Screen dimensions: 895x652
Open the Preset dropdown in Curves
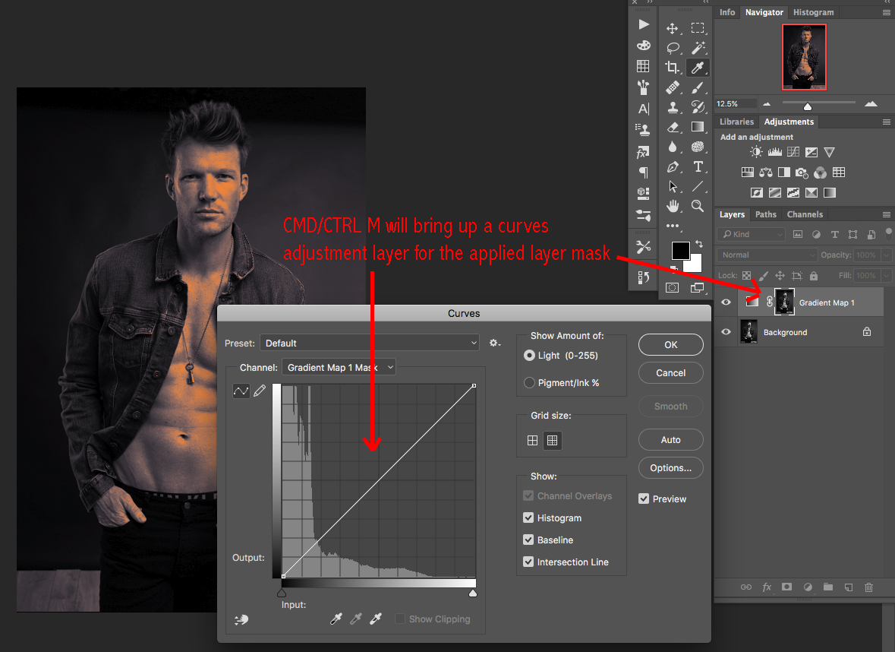coord(370,343)
